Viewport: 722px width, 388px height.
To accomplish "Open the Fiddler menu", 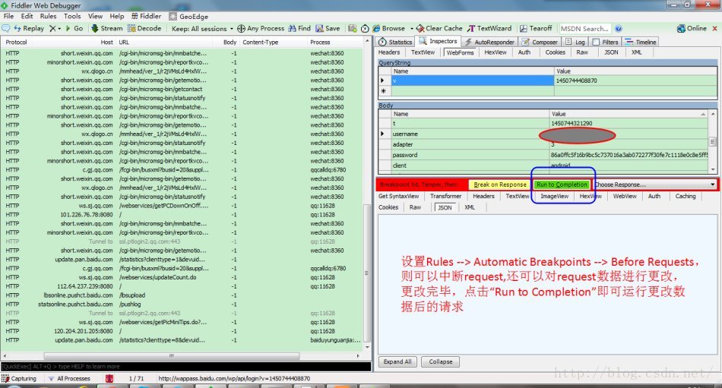I will pos(146,16).
